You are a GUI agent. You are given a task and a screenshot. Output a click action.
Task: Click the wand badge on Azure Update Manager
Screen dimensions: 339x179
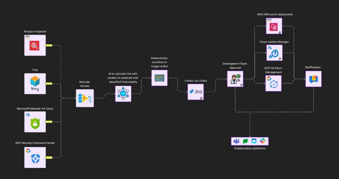tap(280, 59)
